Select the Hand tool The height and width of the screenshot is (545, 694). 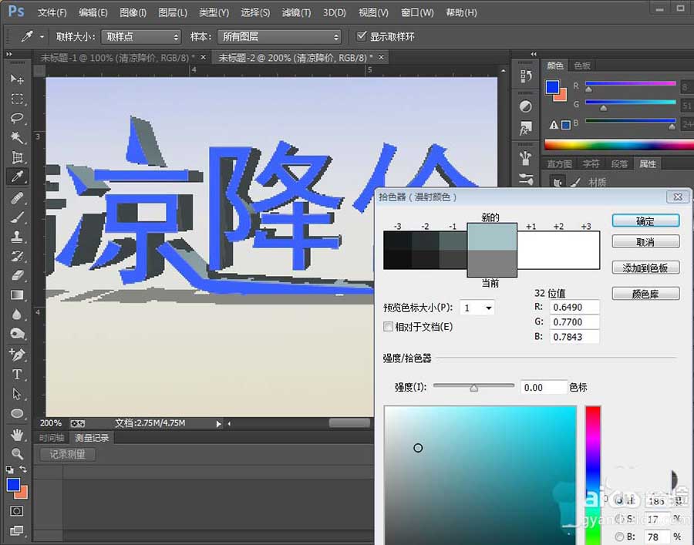pyautogui.click(x=17, y=436)
